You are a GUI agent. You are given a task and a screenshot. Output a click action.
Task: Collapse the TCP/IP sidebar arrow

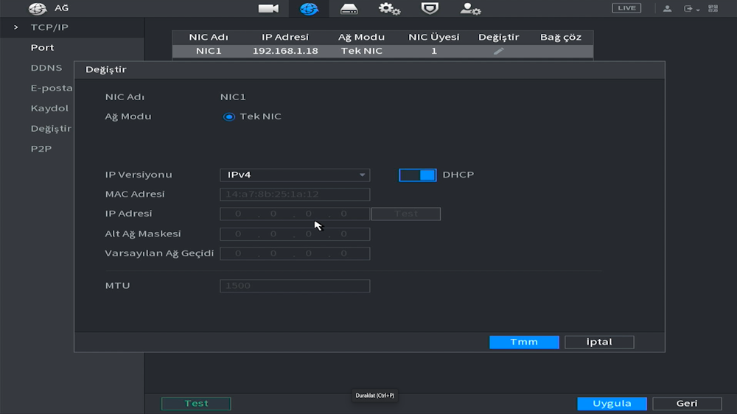(x=15, y=27)
